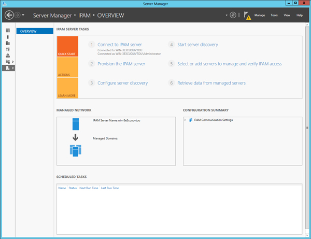Close the Server Manager window
Screen dimensions: 311x239
coord(304,3)
